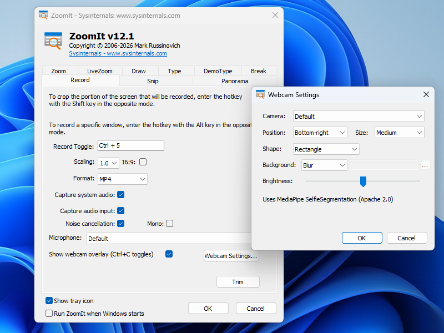The height and width of the screenshot is (333, 444).
Task: Click the Record Toggle hotkey field
Action: [131, 145]
